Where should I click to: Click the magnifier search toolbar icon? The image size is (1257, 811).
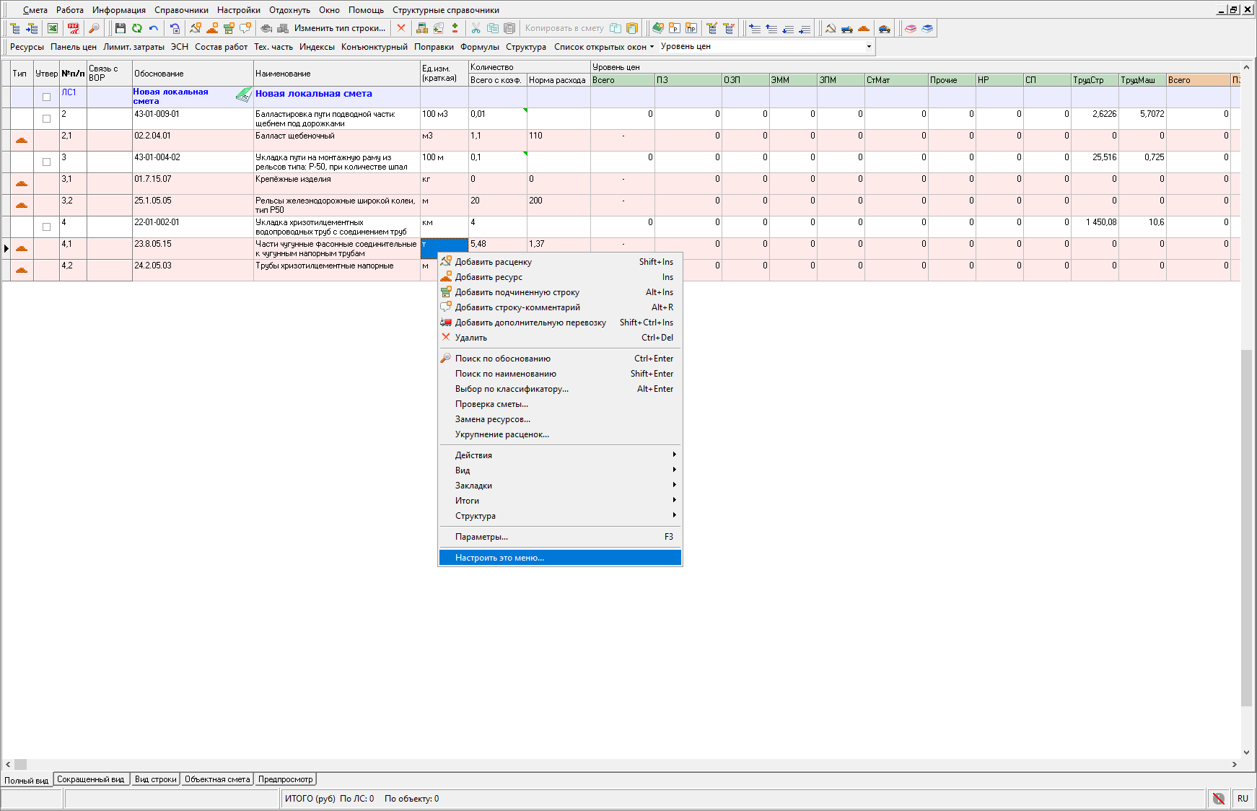(x=94, y=28)
